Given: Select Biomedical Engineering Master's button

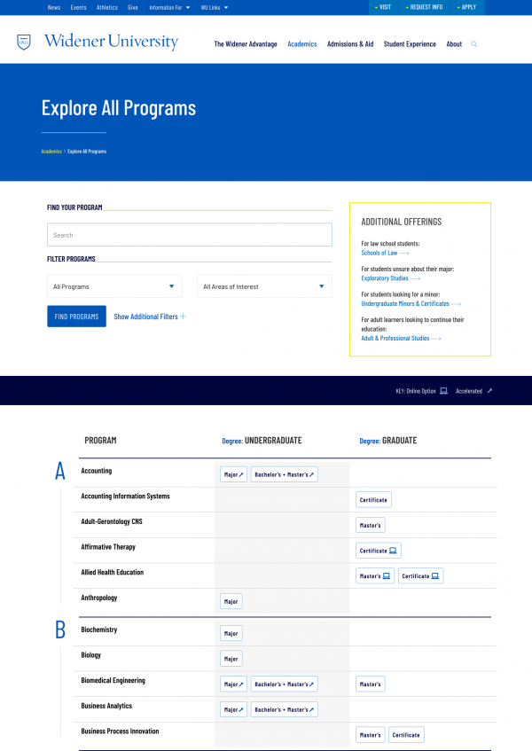Looking at the screenshot, I should [370, 684].
